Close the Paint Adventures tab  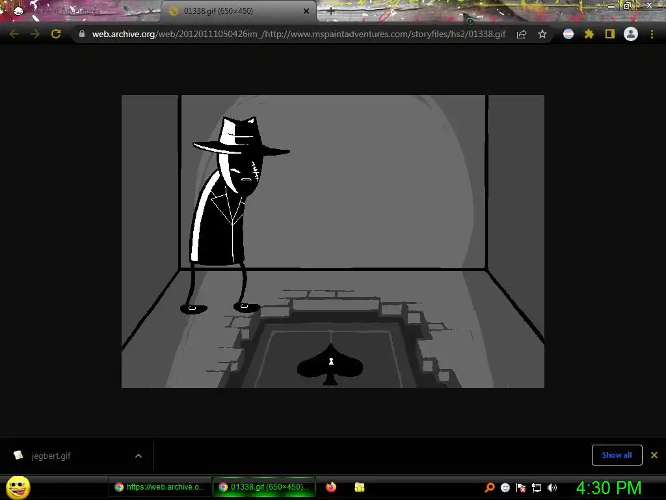pyautogui.click(x=150, y=11)
